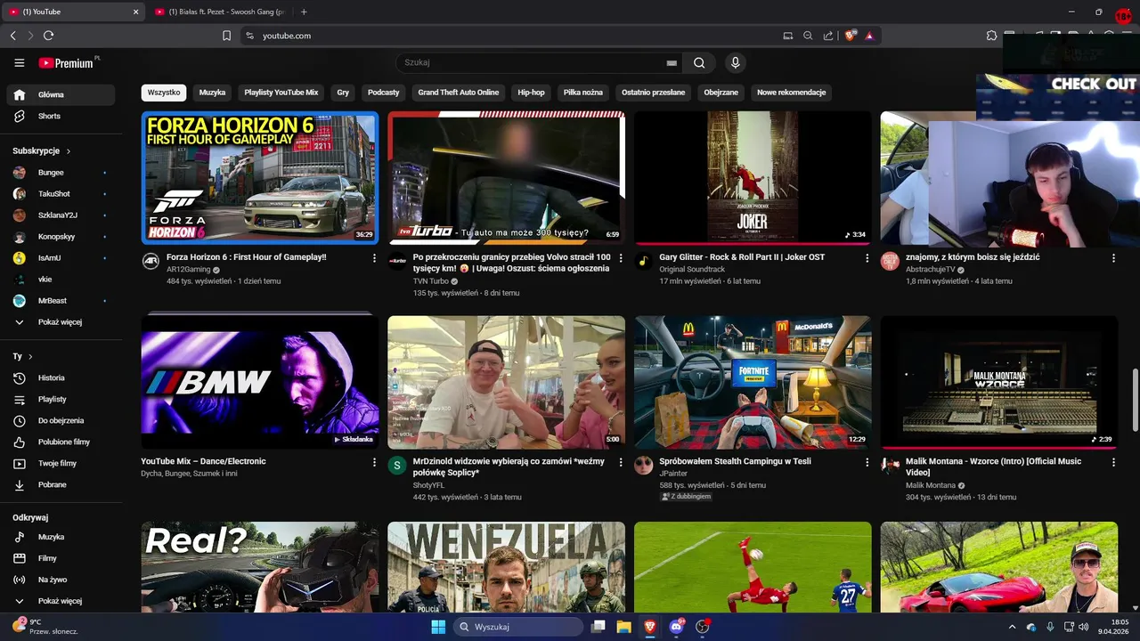Viewport: 1140px width, 641px height.
Task: Open the BMW YouTube Mix thumbnail
Action: (260, 382)
